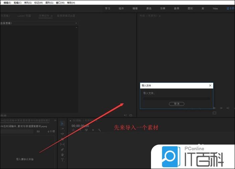Open the 图形(G) menu

(49, 3)
